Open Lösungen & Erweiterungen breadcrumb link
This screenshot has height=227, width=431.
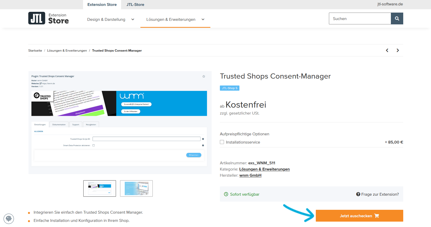[x=67, y=51]
